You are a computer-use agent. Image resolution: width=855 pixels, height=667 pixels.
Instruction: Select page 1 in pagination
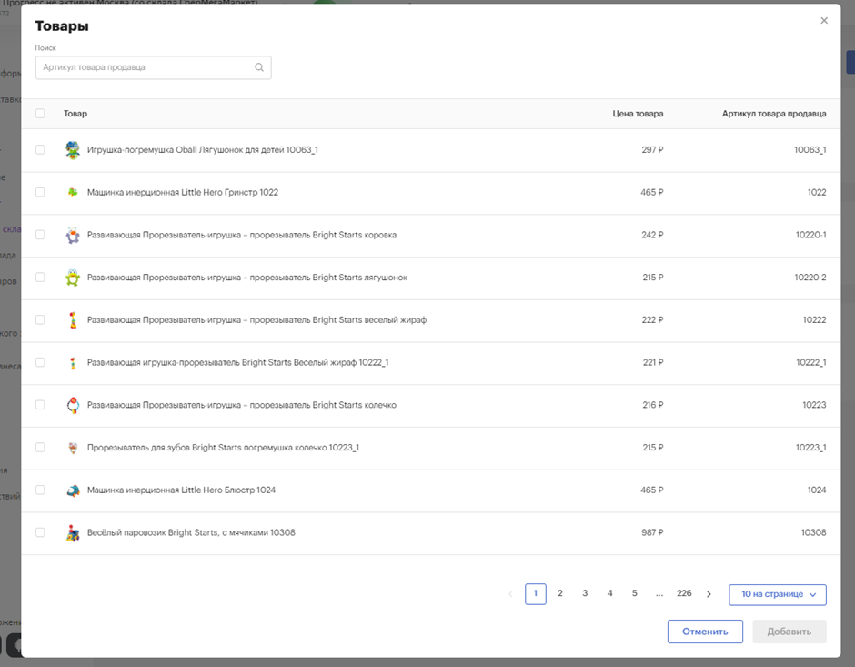click(536, 594)
